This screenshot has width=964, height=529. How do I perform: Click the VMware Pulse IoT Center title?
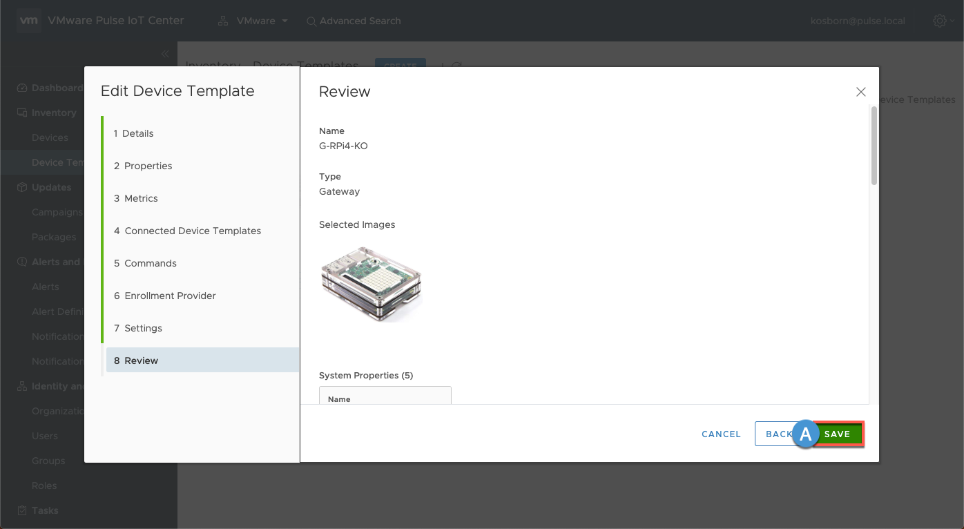(116, 21)
